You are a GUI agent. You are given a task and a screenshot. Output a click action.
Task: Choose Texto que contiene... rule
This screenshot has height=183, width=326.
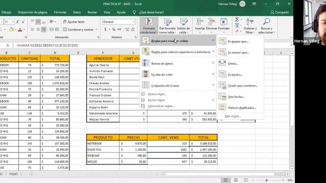[240, 85]
